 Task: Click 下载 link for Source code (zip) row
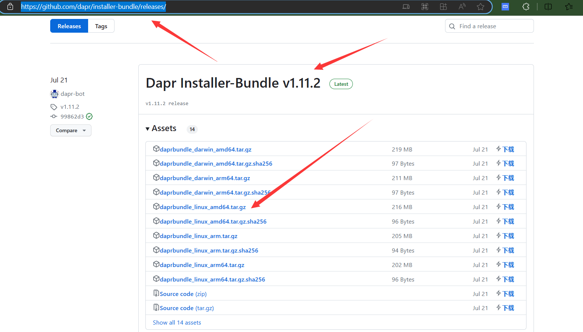[x=508, y=294]
